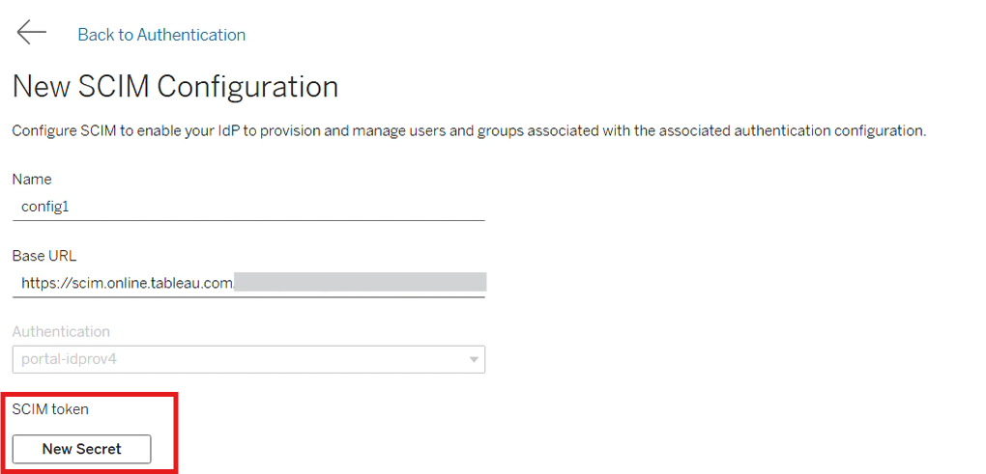Click the Base URL label
The height and width of the screenshot is (474, 986).
44,256
